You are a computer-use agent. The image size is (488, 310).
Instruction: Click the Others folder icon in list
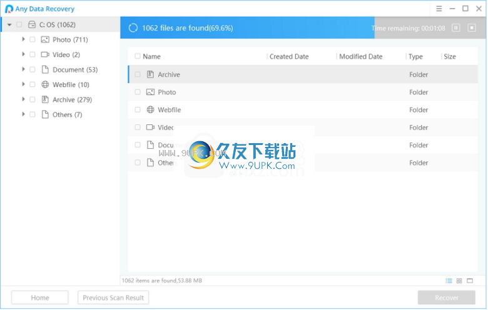(x=150, y=162)
